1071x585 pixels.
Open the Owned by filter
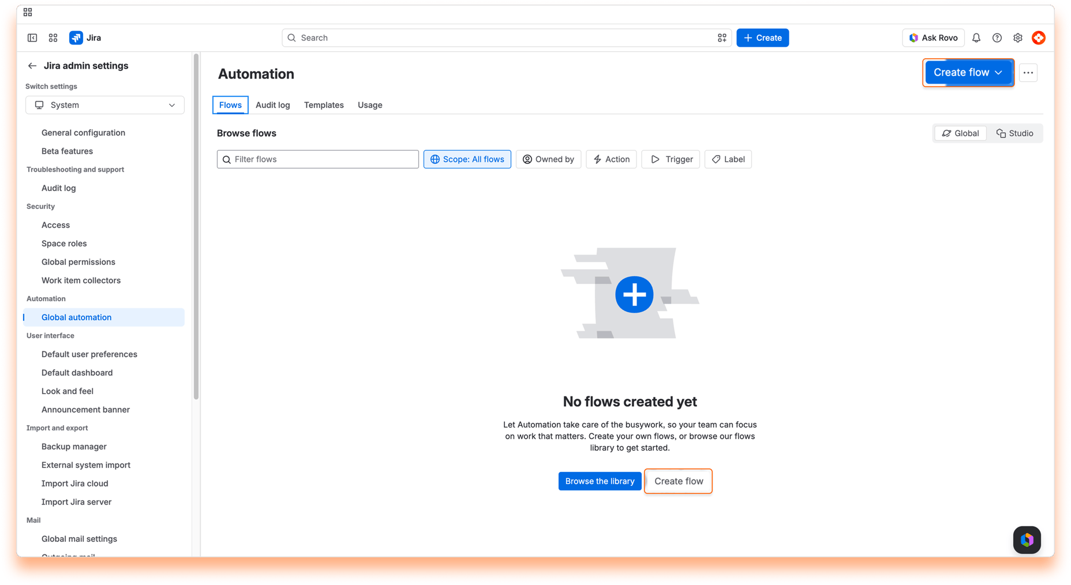point(548,159)
